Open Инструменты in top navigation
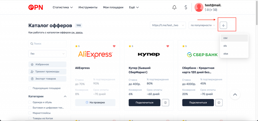 click(x=88, y=7)
